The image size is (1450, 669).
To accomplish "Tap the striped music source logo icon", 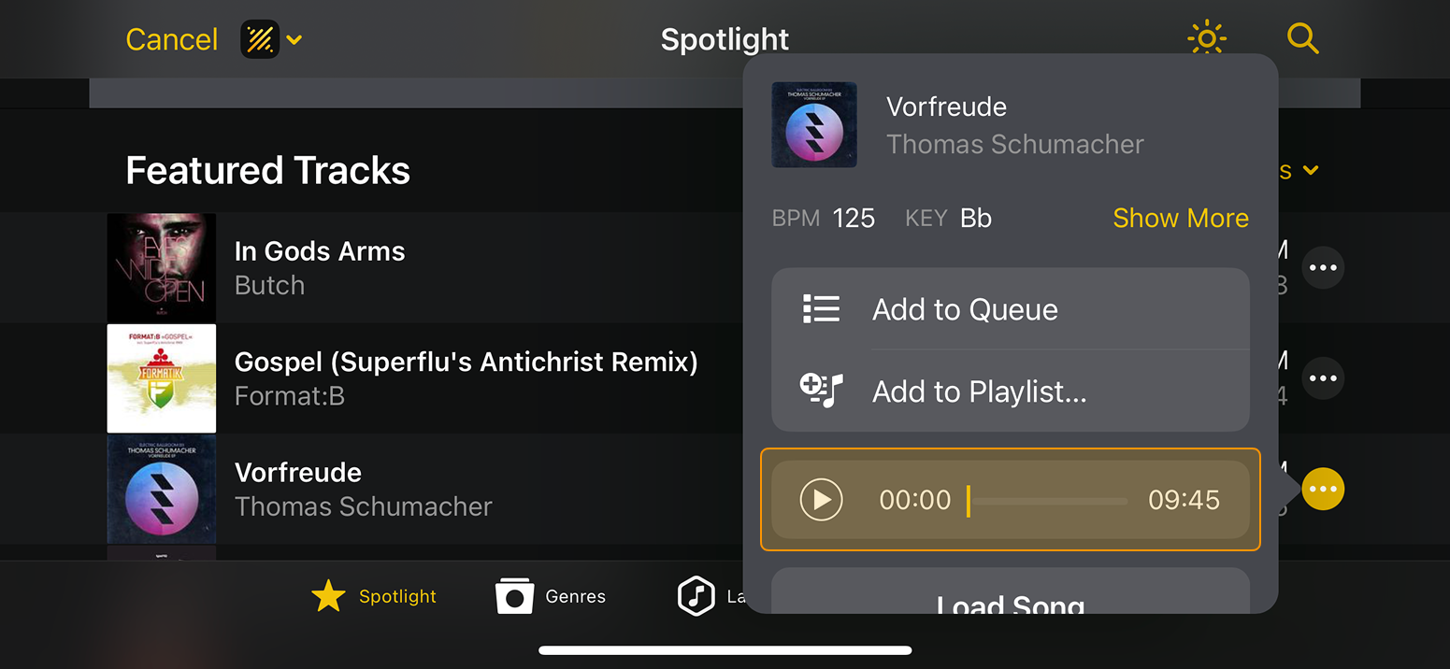I will (260, 40).
